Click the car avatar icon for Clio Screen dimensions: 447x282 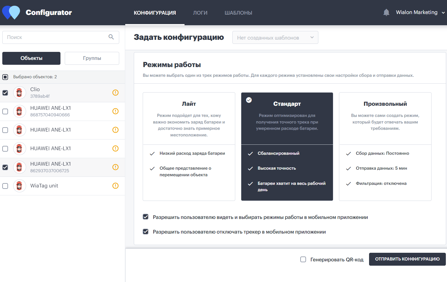pyautogui.click(x=19, y=93)
